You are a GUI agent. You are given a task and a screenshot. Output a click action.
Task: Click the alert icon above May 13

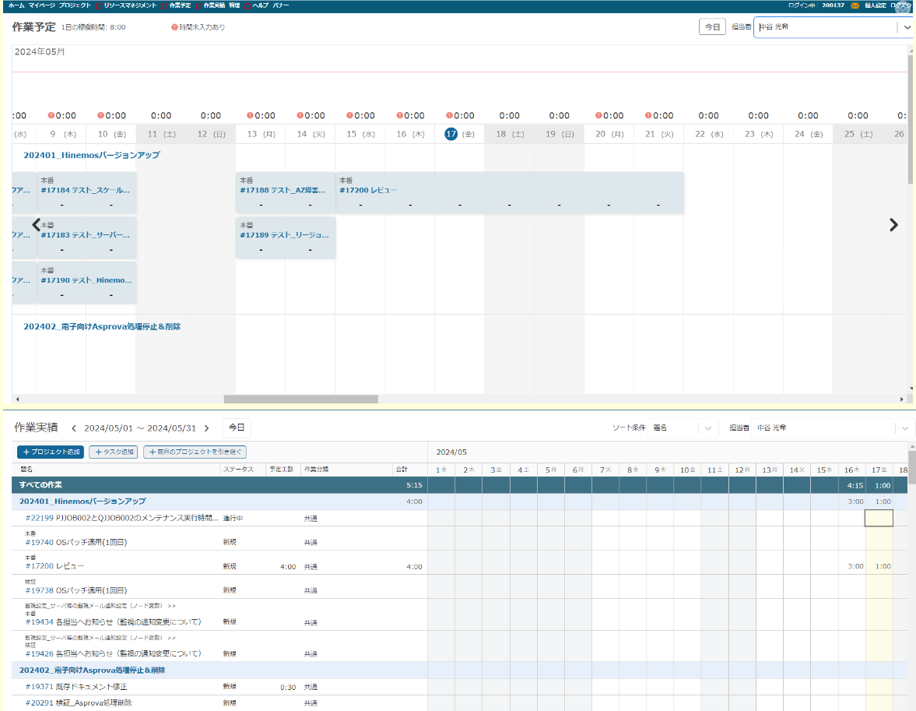pos(250,115)
